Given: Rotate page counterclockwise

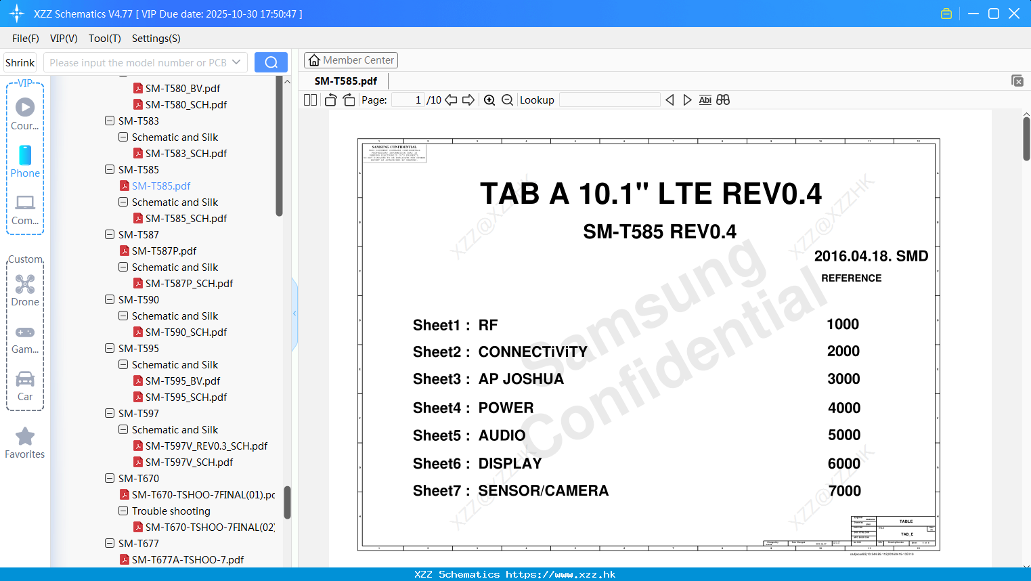Looking at the screenshot, I should [330, 100].
